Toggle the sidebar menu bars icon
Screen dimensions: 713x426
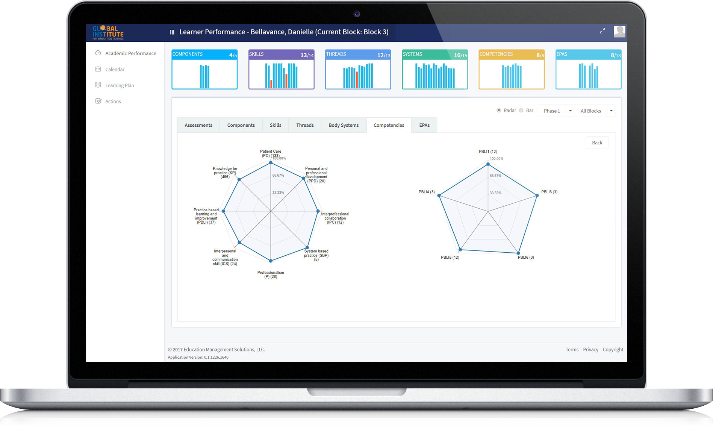172,32
